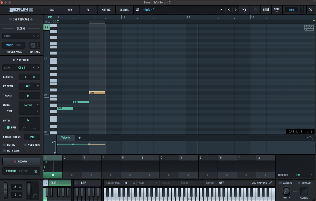
Task: Undo the last action
Action: point(244,10)
